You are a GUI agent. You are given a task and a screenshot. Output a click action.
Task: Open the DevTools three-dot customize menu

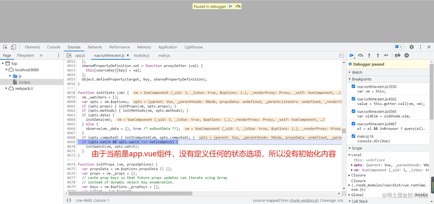pos(421,47)
